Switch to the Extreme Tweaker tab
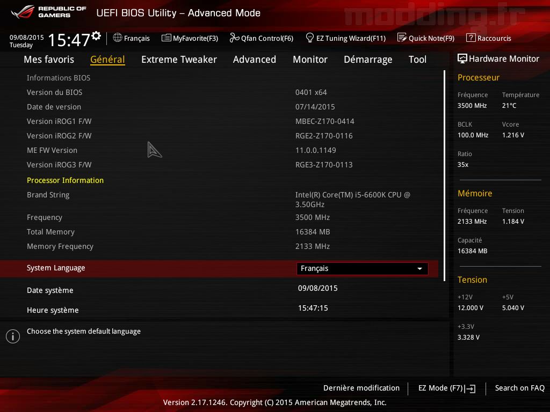The image size is (550, 412). click(x=179, y=60)
